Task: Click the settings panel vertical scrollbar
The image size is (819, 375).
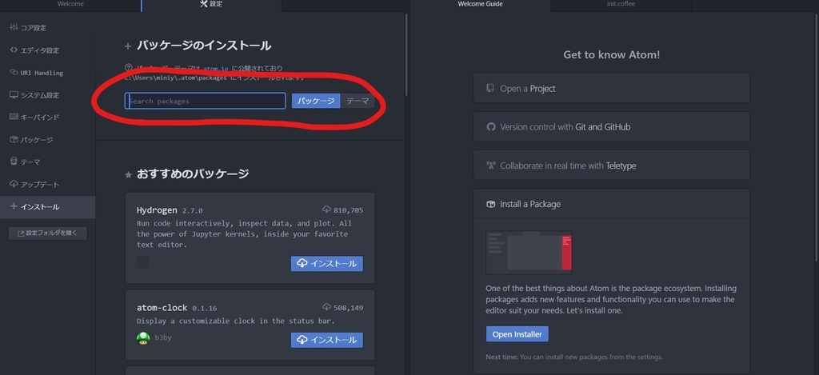Action: point(406,54)
